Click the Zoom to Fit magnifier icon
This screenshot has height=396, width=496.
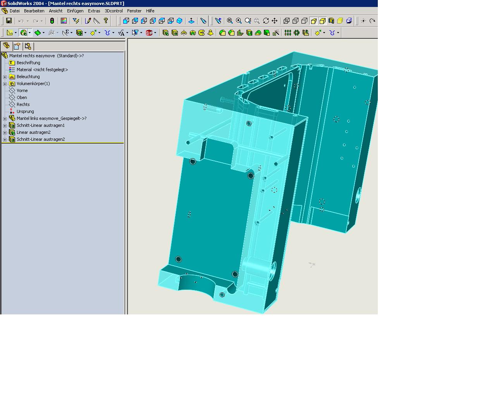tap(230, 21)
